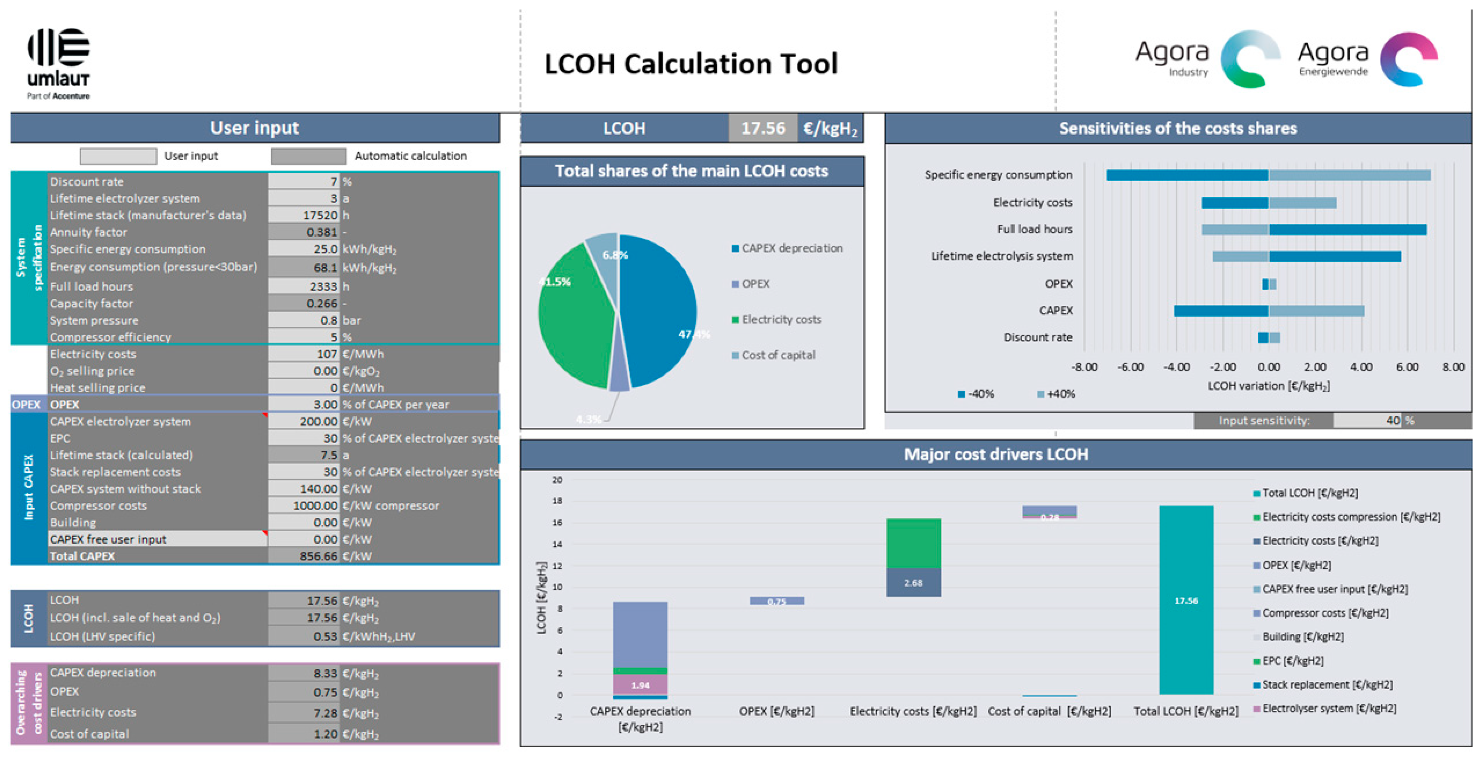Image resolution: width=1482 pixels, height=757 pixels.
Task: Select the Heat selling price input cell
Action: (x=303, y=387)
